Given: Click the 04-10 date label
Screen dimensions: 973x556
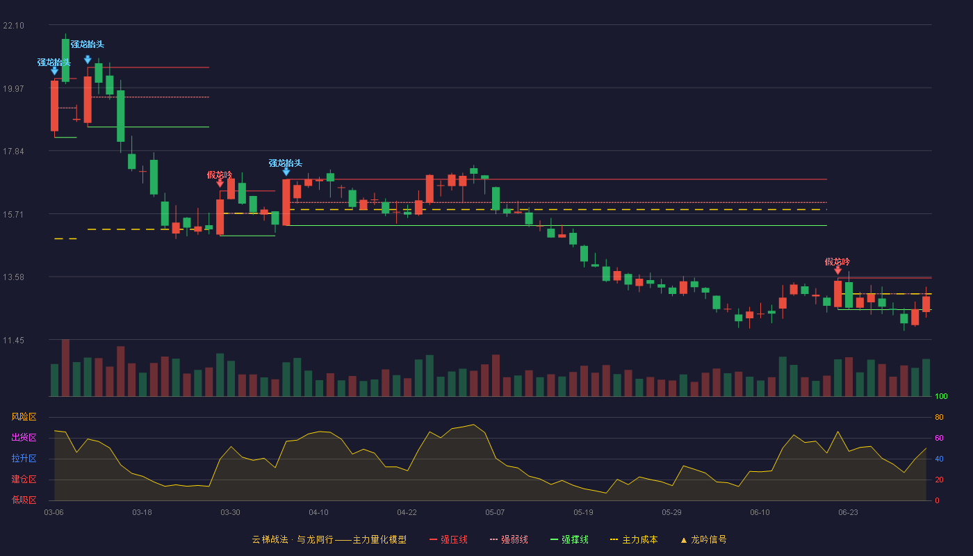Looking at the screenshot, I should [318, 512].
